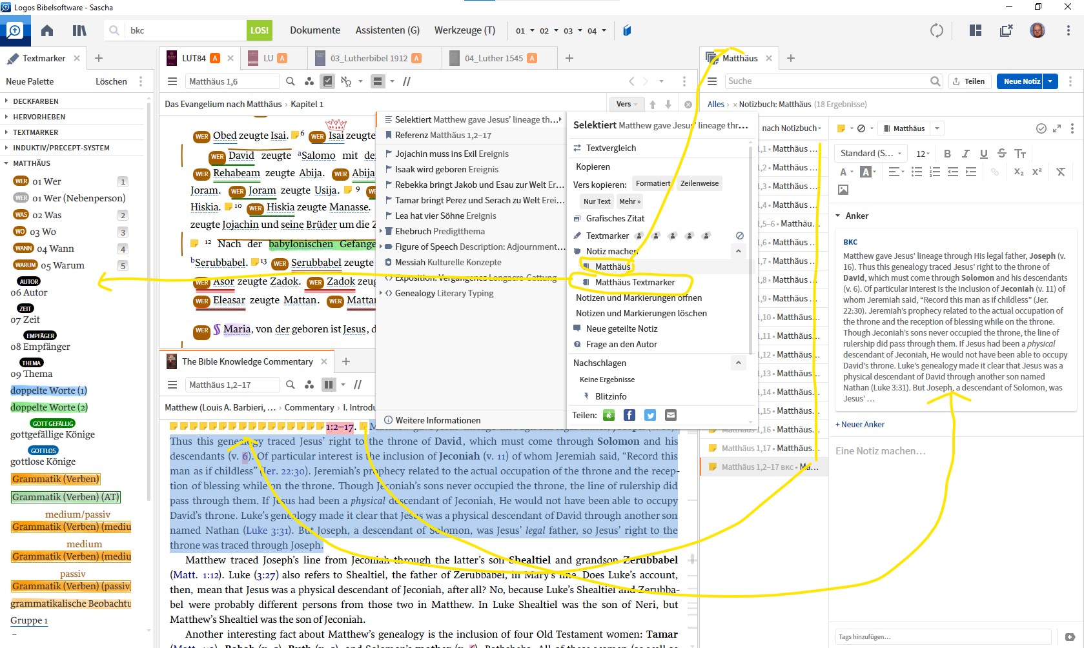The width and height of the screenshot is (1084, 648).
Task: Mark note as reviewed check circle
Action: [1041, 128]
